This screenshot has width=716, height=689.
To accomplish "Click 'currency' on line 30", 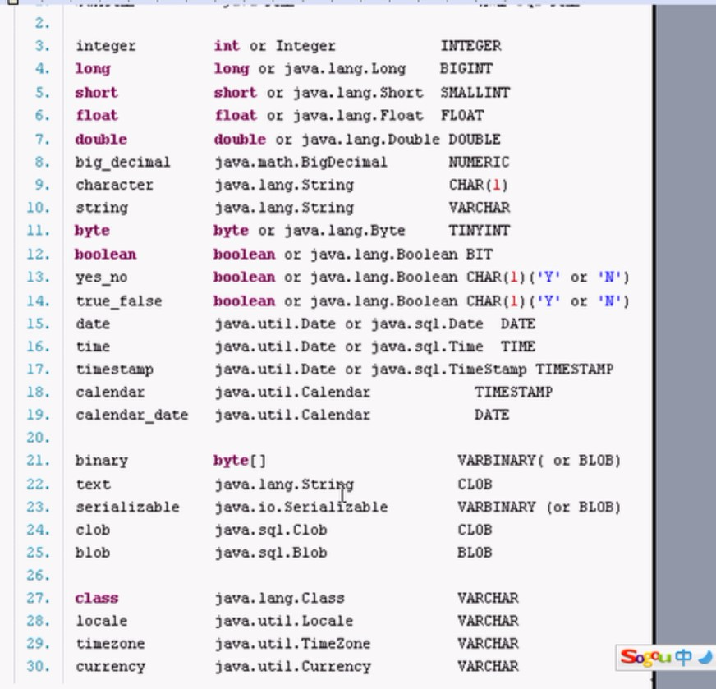I will 110,668.
